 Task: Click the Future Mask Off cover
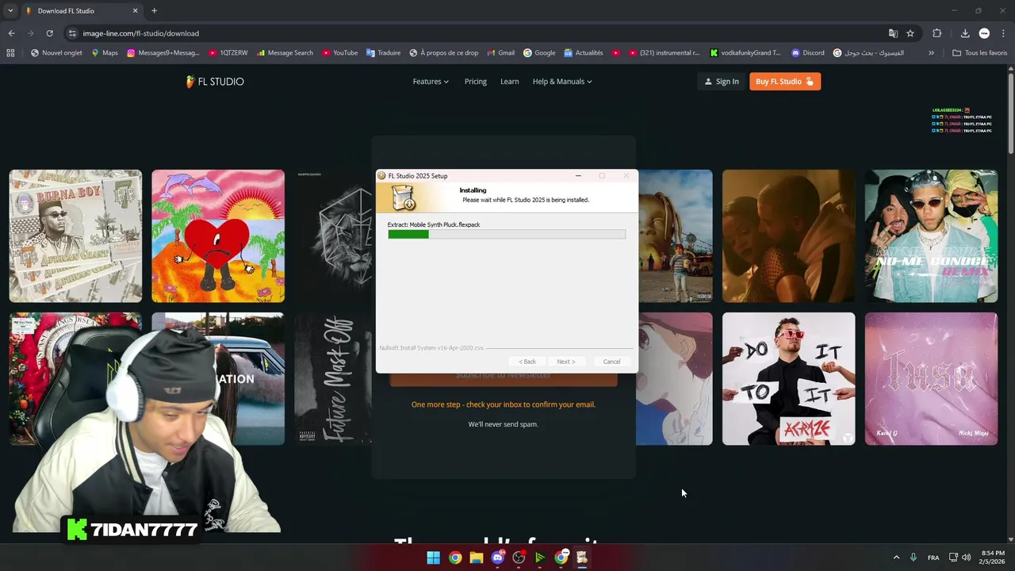point(333,378)
